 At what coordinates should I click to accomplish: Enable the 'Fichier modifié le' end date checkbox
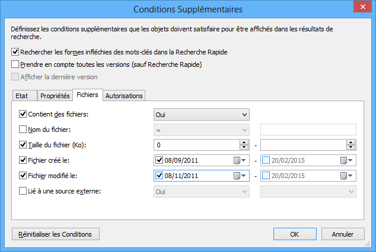coord(266,175)
